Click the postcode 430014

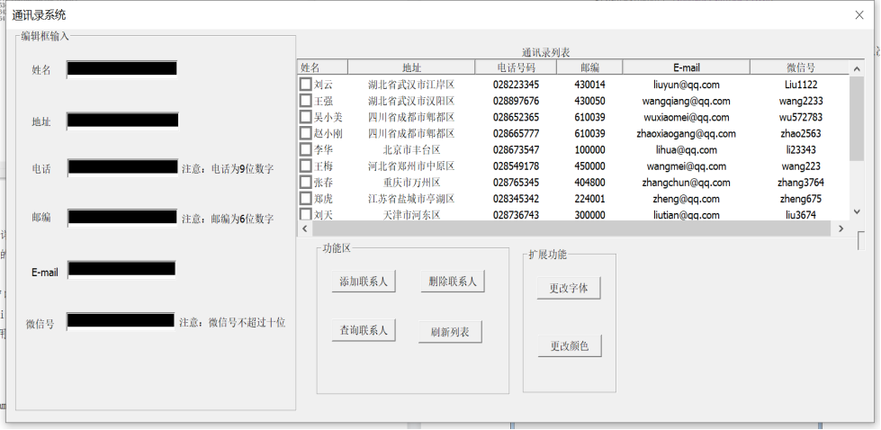[x=590, y=85]
